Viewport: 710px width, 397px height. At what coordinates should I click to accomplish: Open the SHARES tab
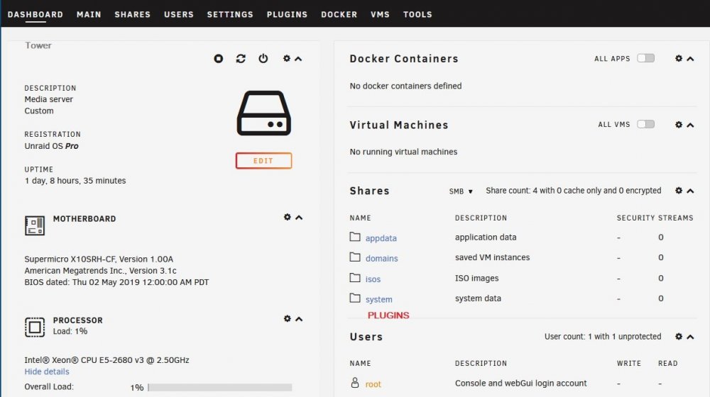pos(132,14)
